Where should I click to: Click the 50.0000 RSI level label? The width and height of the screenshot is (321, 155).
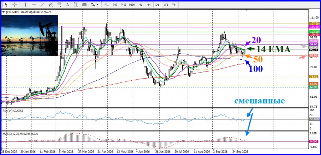[315, 119]
